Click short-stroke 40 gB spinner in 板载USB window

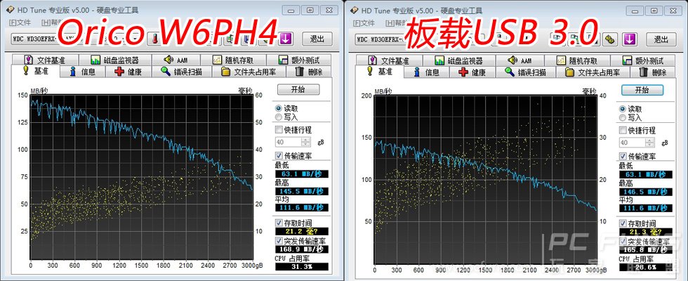pyautogui.click(x=637, y=142)
